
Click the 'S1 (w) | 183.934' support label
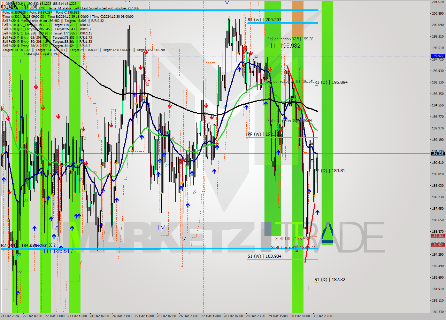(264, 256)
